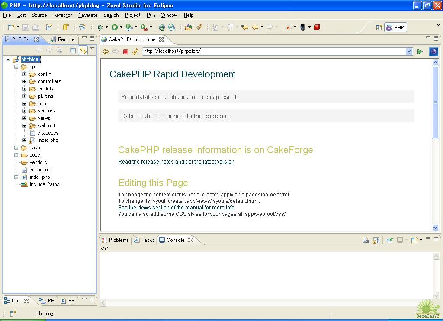443x321 pixels.
Task: Show hidden toolbar items chevron
Action: pyautogui.click(x=438, y=25)
